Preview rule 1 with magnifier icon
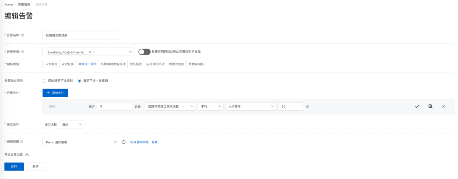The height and width of the screenshot is (179, 458). coord(430,106)
